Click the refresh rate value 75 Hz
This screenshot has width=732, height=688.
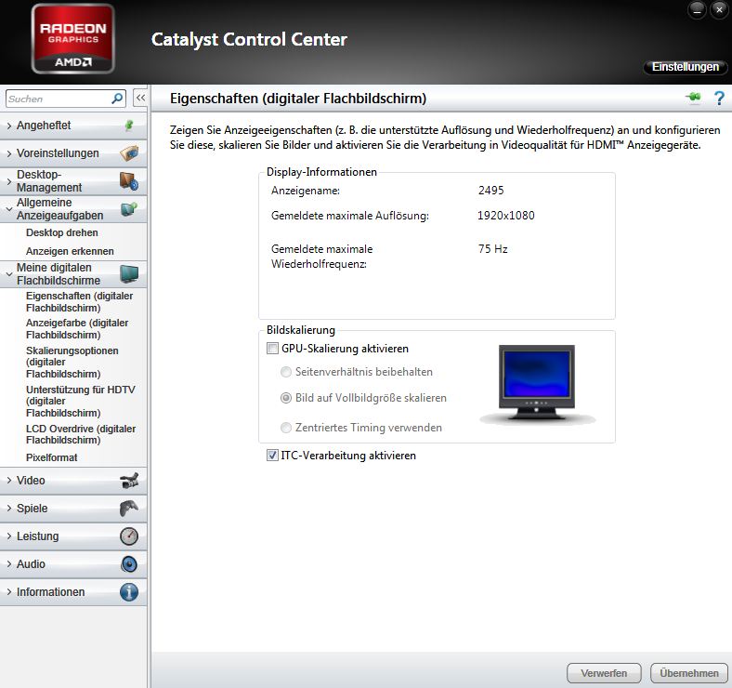(492, 248)
